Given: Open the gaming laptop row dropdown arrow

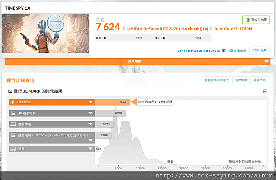Looking at the screenshot, I should pos(91,124).
